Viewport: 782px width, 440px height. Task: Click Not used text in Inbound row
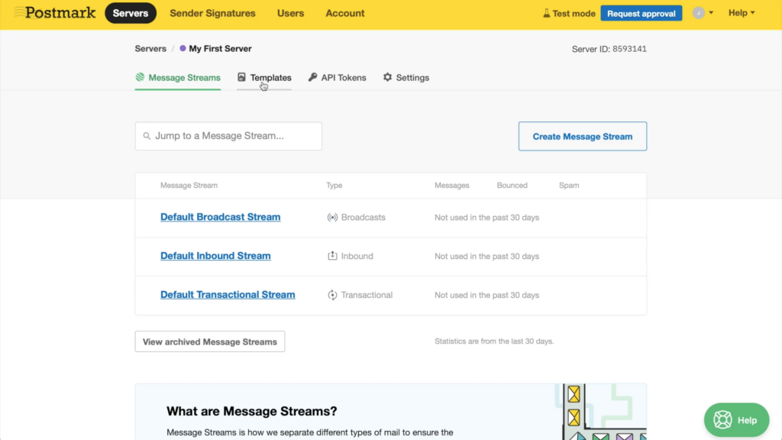(x=486, y=256)
